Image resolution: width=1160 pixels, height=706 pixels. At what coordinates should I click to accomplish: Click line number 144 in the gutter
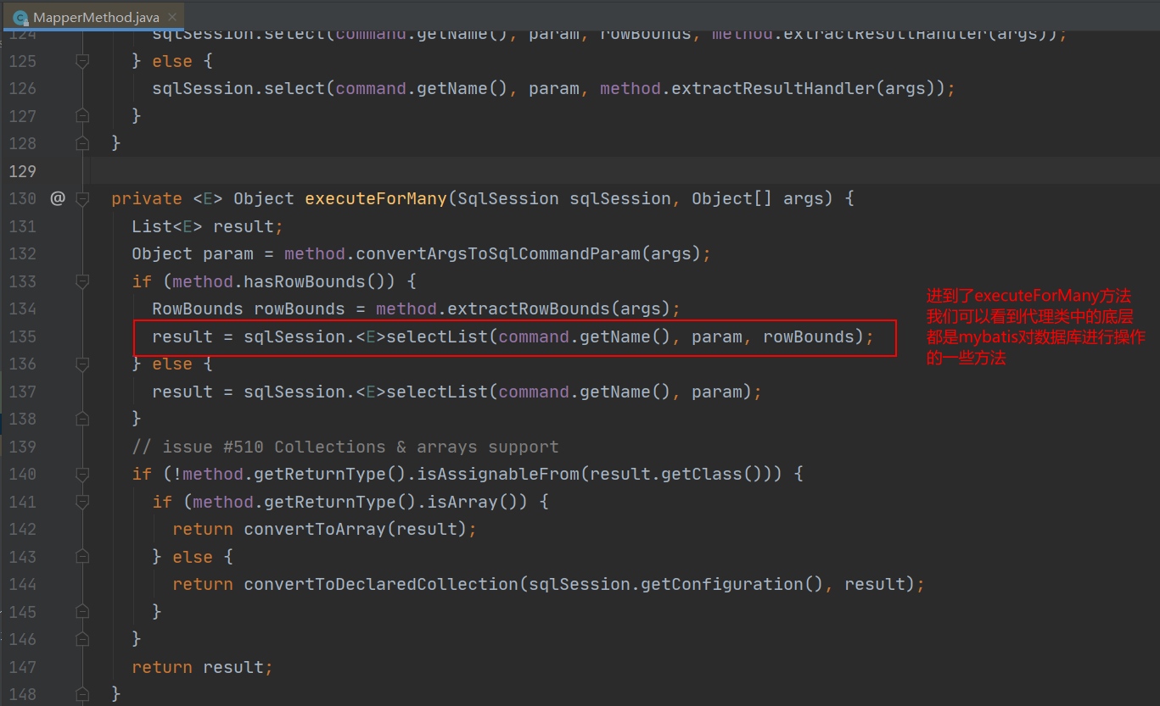click(x=22, y=584)
